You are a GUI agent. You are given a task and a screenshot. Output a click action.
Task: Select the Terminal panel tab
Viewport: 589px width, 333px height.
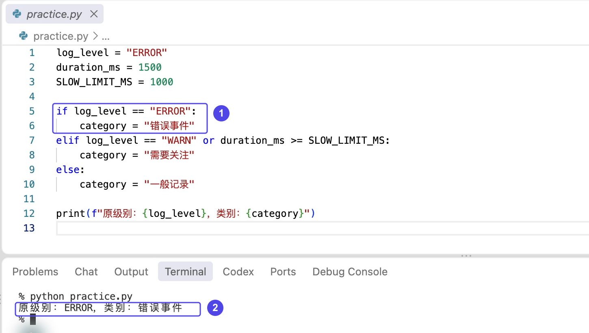coord(185,272)
